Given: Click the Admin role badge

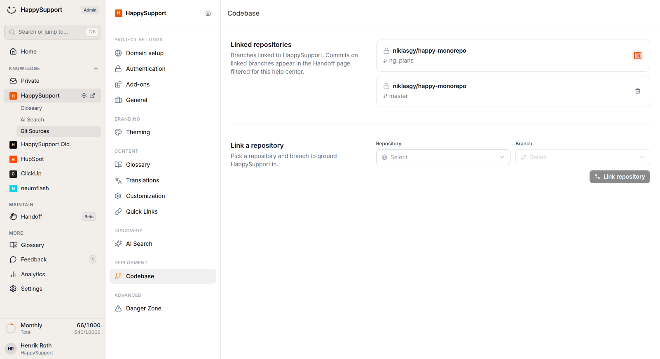Looking at the screenshot, I should [x=90, y=10].
